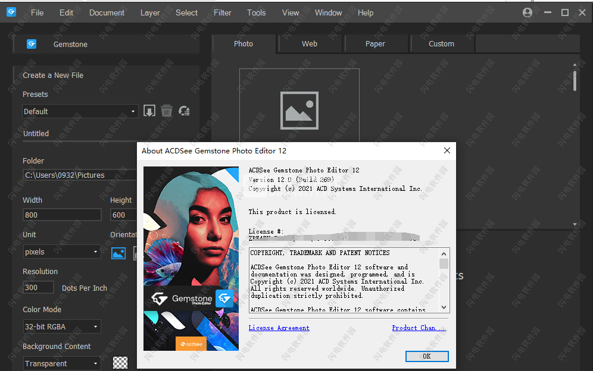Click the copyright notices scrollbar down arrow
The height and width of the screenshot is (371, 593).
click(x=444, y=307)
